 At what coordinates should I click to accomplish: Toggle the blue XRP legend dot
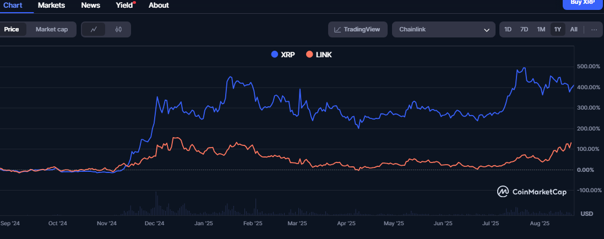275,55
